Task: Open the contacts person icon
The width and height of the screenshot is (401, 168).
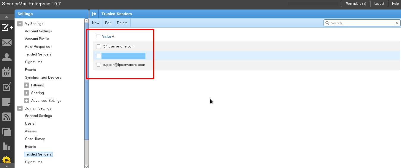Action: coord(7,57)
